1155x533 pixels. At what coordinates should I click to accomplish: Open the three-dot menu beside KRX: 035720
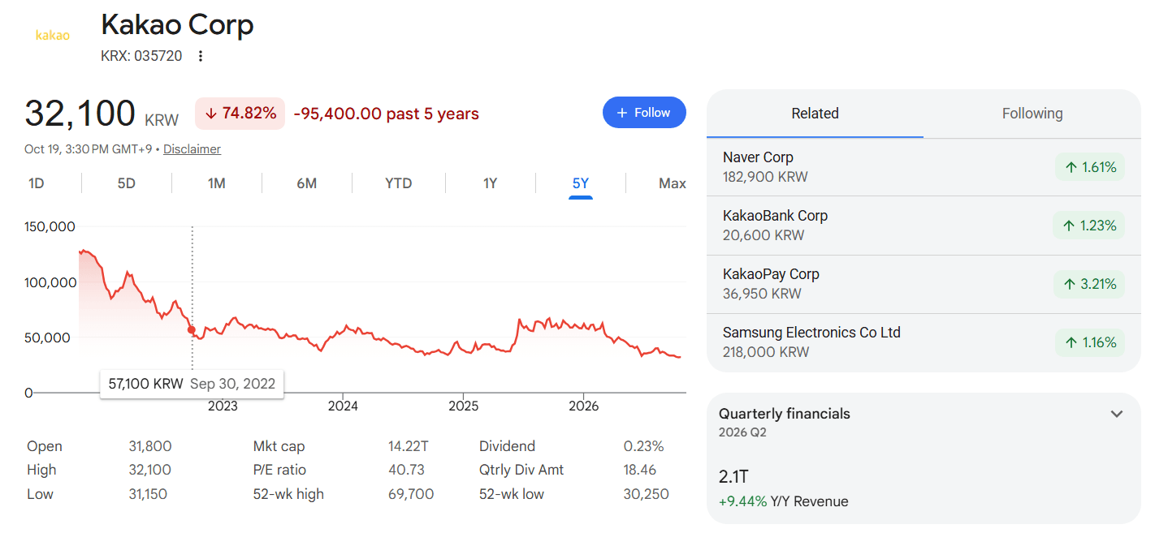tap(201, 56)
